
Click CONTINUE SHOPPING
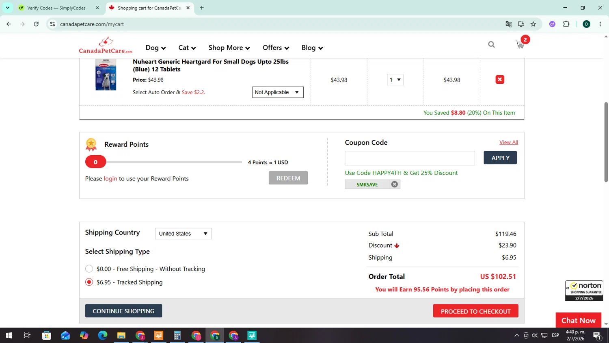[123, 311]
